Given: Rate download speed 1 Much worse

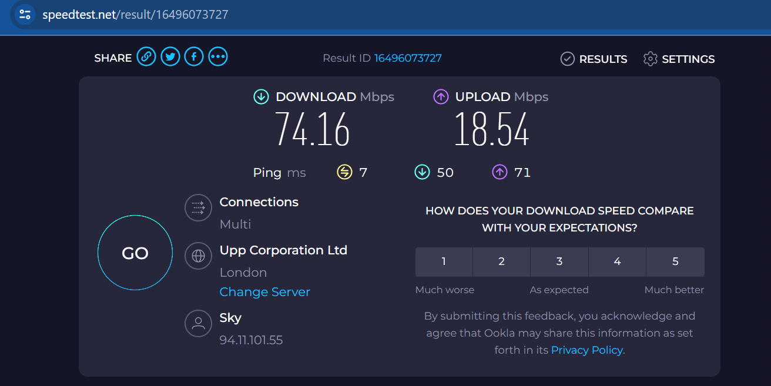Looking at the screenshot, I should tap(444, 261).
